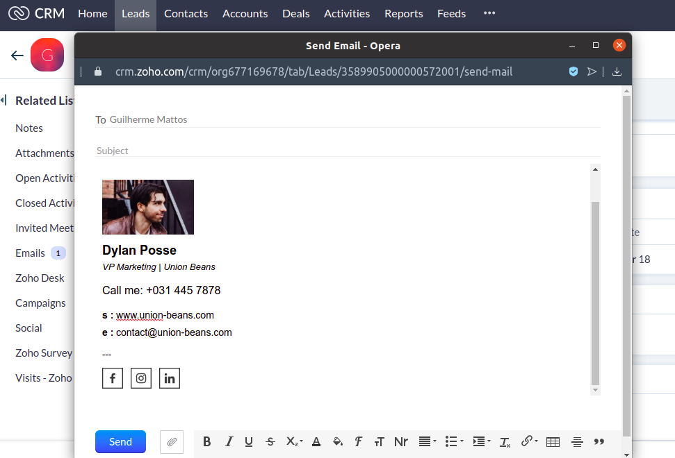Open the Deals tab
The width and height of the screenshot is (675, 458).
(x=296, y=14)
